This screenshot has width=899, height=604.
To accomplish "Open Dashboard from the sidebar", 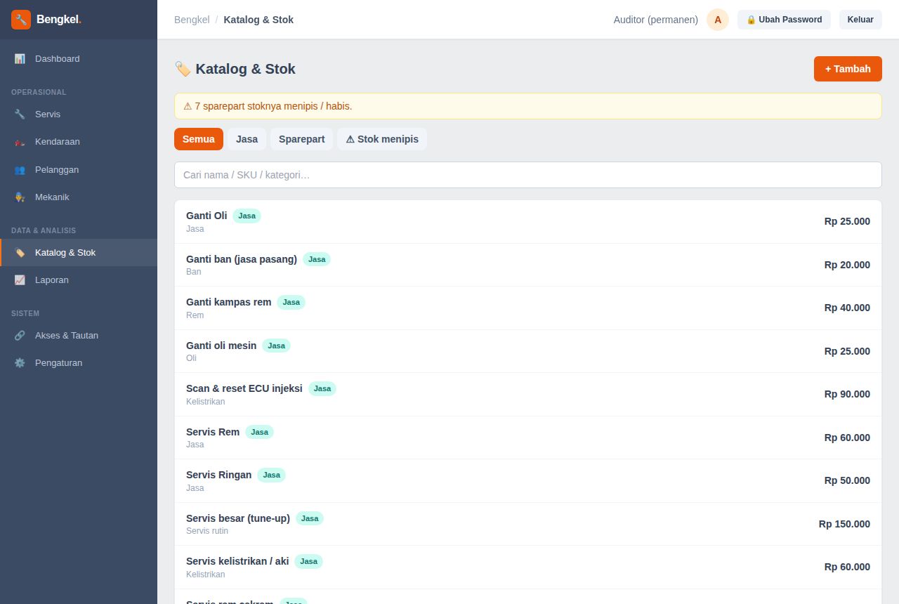I will point(79,59).
